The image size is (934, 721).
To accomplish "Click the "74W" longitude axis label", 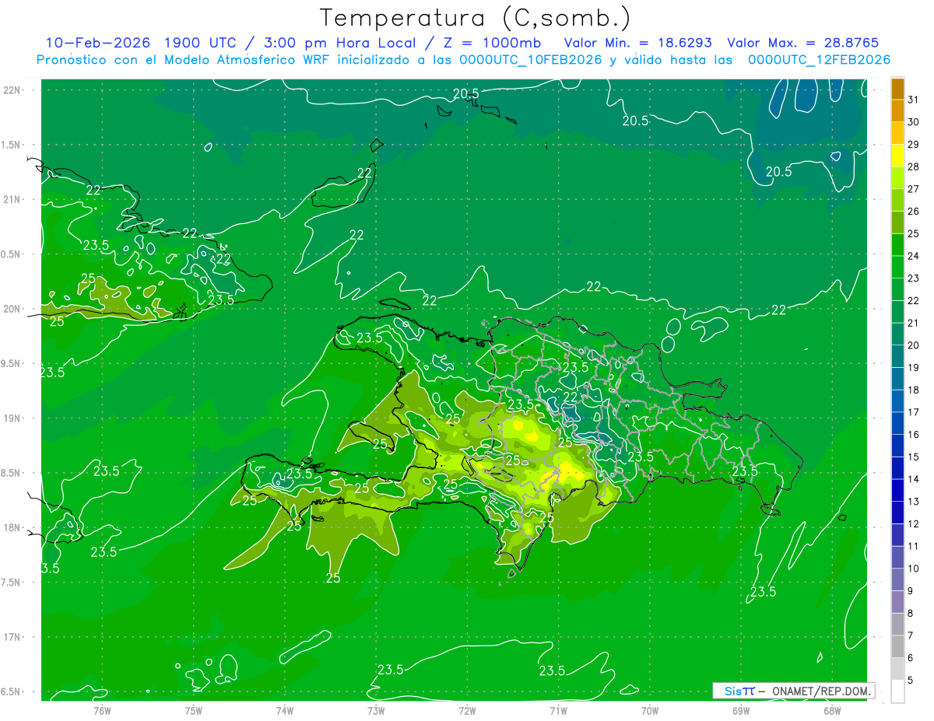I will (285, 711).
